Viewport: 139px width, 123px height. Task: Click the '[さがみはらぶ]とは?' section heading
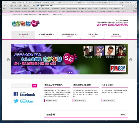pyautogui.click(x=82, y=85)
